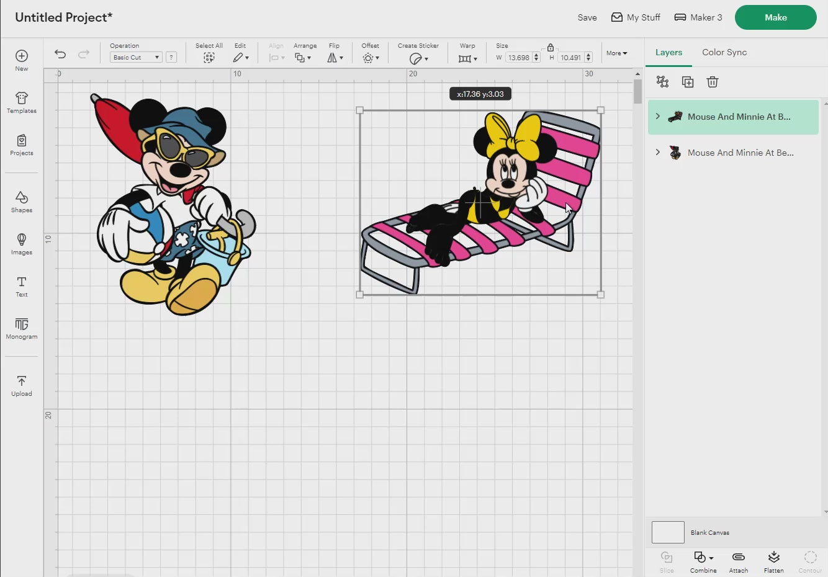Open the Create Sticker dropdown
This screenshot has height=577, width=828.
coord(419,58)
